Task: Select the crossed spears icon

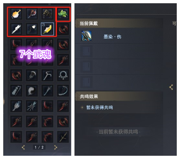Action: (32, 106)
